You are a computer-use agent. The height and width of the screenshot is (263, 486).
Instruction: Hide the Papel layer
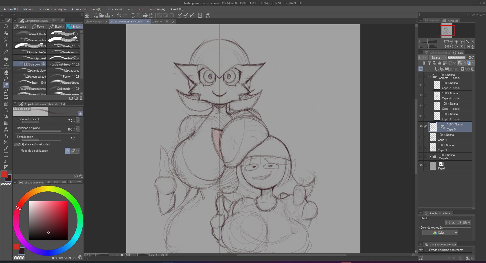[x=421, y=165]
